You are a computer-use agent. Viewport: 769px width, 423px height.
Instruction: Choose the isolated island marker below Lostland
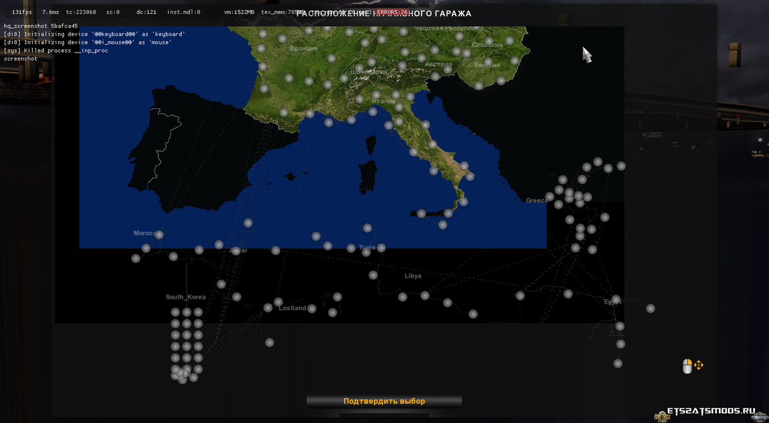[x=269, y=342]
